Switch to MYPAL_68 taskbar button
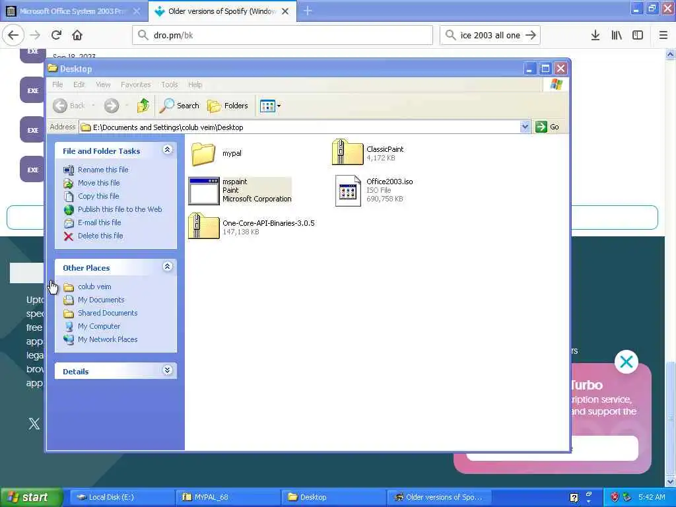The width and height of the screenshot is (676, 507). pyautogui.click(x=228, y=498)
